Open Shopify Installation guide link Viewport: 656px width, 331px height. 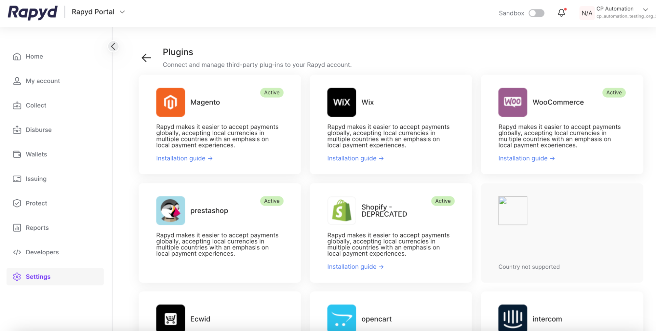pos(355,267)
